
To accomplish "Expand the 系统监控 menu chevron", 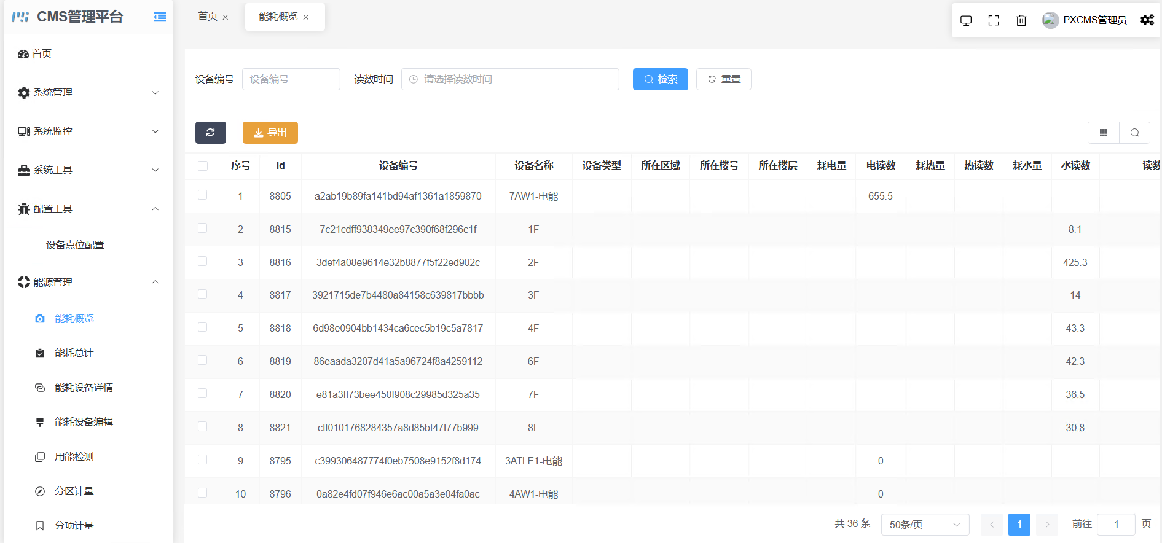I will (155, 131).
